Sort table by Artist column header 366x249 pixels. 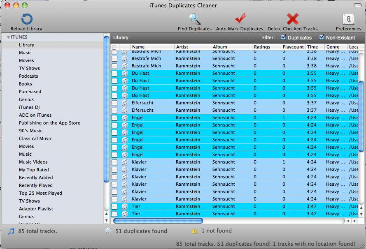(192, 47)
